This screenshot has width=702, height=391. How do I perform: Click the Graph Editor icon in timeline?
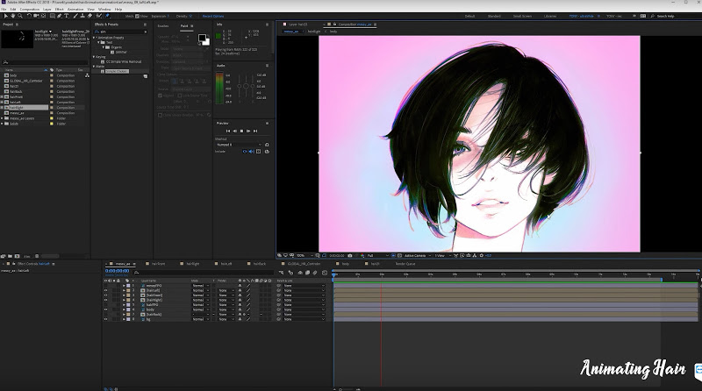pyautogui.click(x=325, y=273)
